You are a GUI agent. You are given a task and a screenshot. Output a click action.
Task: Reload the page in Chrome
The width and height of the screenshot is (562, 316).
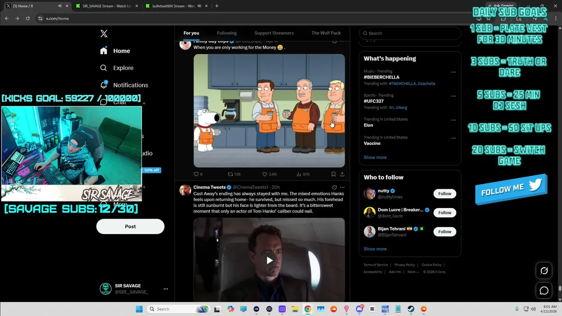(28, 18)
